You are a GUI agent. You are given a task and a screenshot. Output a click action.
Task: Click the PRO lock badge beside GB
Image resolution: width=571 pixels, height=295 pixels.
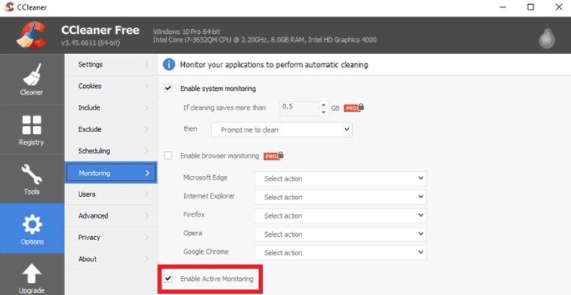point(354,108)
